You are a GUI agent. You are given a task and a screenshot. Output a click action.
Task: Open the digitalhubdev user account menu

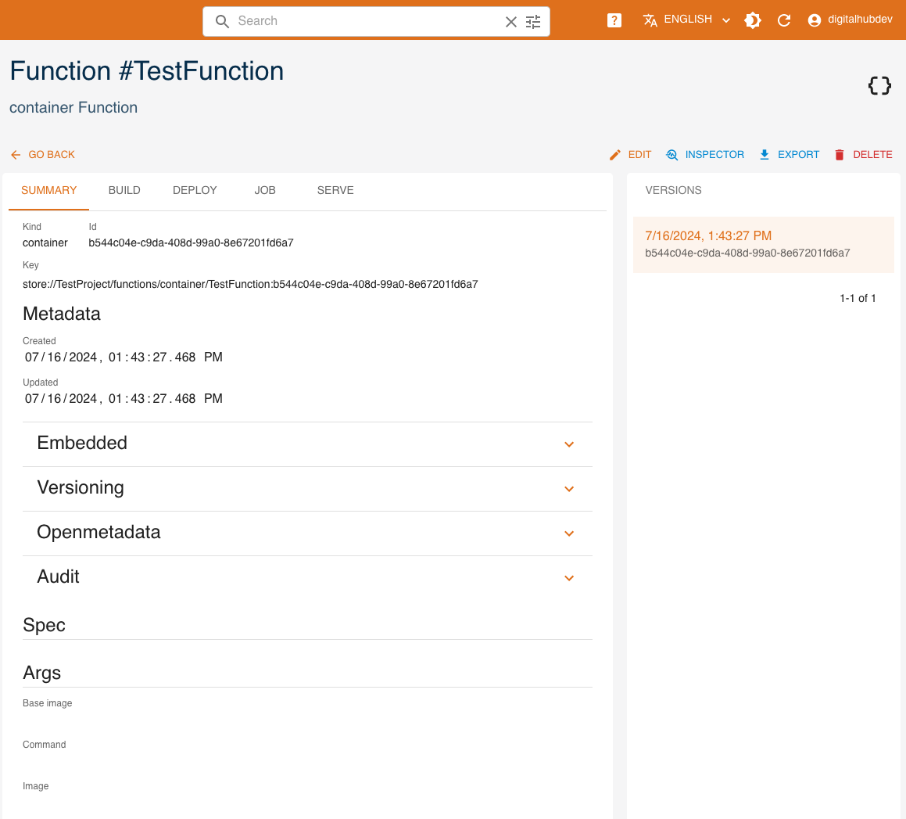(x=850, y=20)
